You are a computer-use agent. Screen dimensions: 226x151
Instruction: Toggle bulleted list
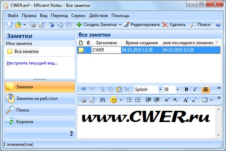[129, 100]
